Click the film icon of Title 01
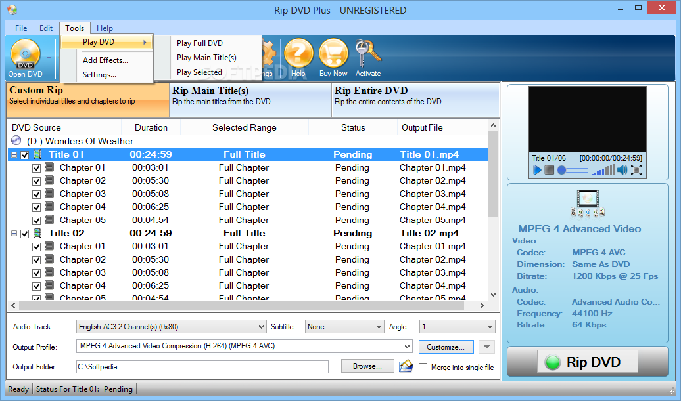The width and height of the screenshot is (681, 401). 37,154
